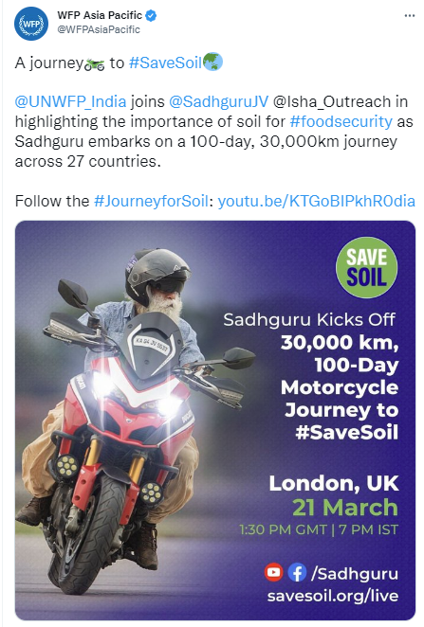Click the London, UK 21 March text
424x627 pixels.
pos(334,495)
